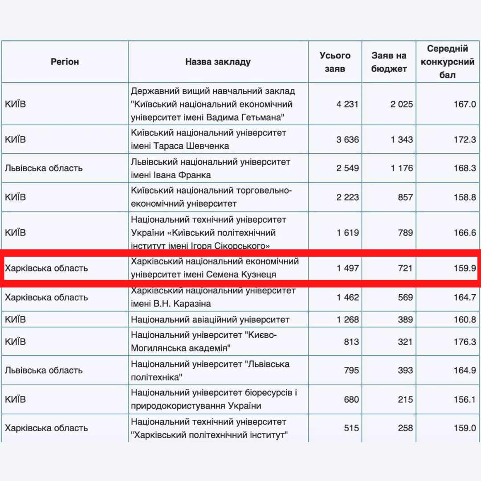
Task: Select the "Назва закладу" column header
Action: pyautogui.click(x=218, y=61)
